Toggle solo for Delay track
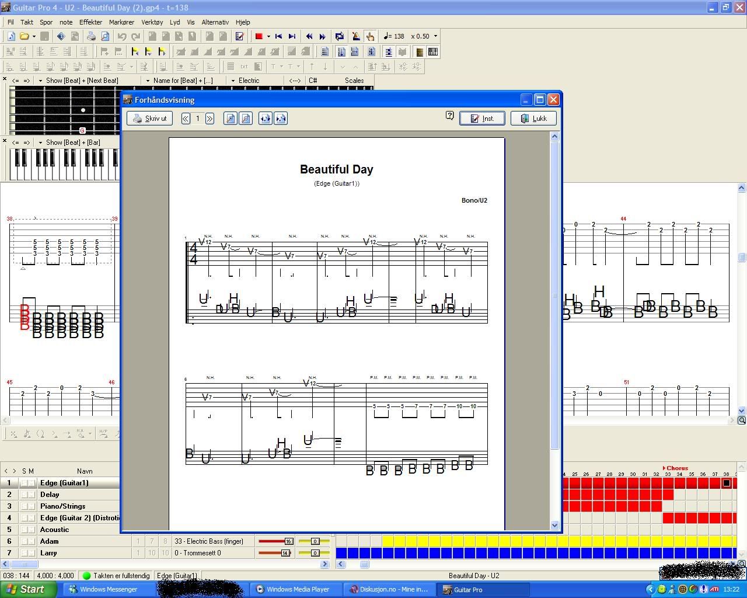The width and height of the screenshot is (747, 598). [x=25, y=495]
